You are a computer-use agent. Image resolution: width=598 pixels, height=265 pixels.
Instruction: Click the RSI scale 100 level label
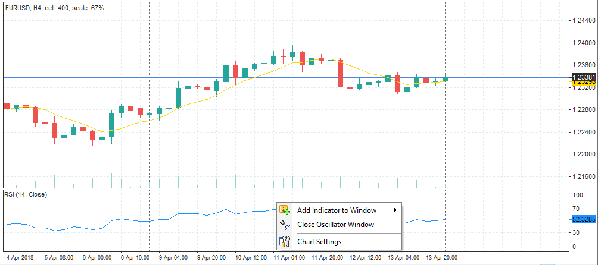[577, 195]
